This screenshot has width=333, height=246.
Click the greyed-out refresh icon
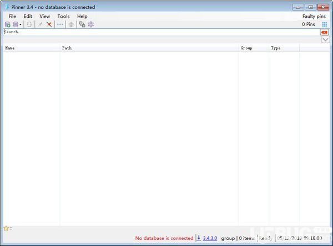[29, 24]
